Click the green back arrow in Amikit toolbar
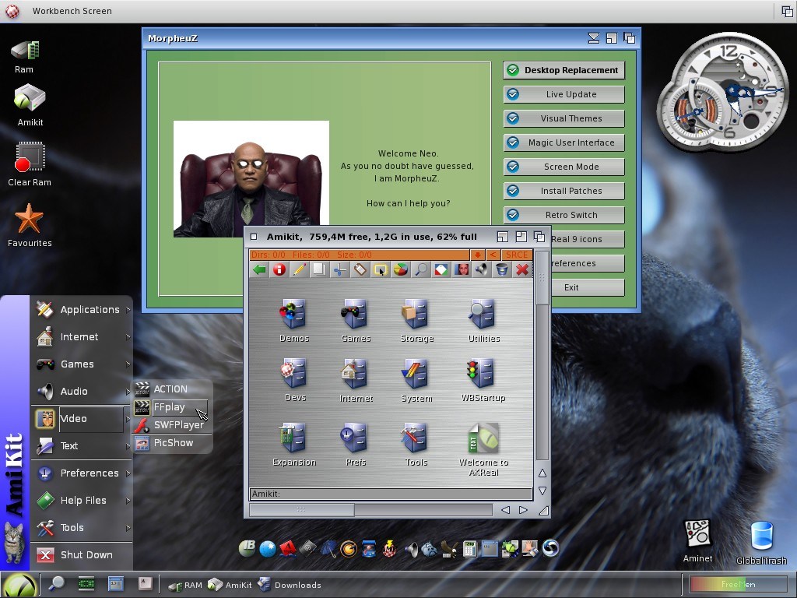The image size is (797, 598). pos(259,270)
